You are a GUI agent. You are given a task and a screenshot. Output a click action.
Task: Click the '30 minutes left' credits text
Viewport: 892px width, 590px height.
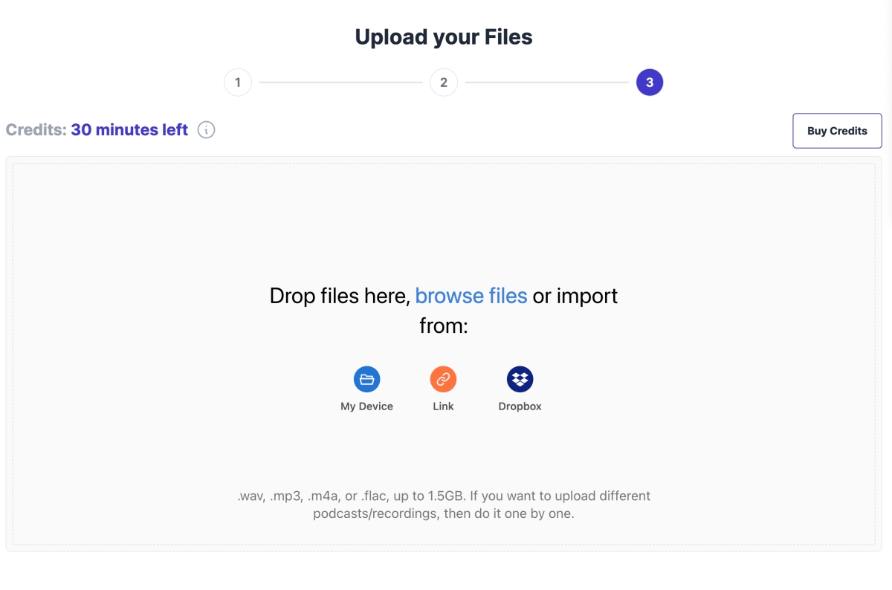point(129,130)
